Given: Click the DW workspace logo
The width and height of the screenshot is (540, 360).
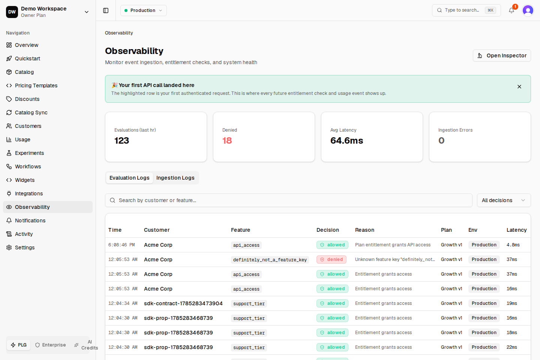Looking at the screenshot, I should click(x=12, y=12).
